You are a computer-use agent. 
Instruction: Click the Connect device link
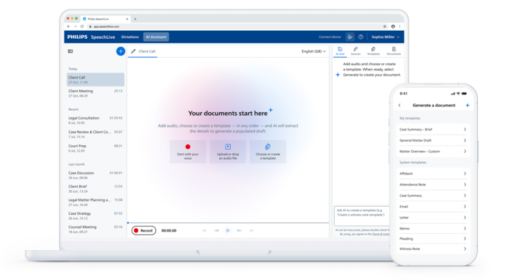[x=330, y=37]
